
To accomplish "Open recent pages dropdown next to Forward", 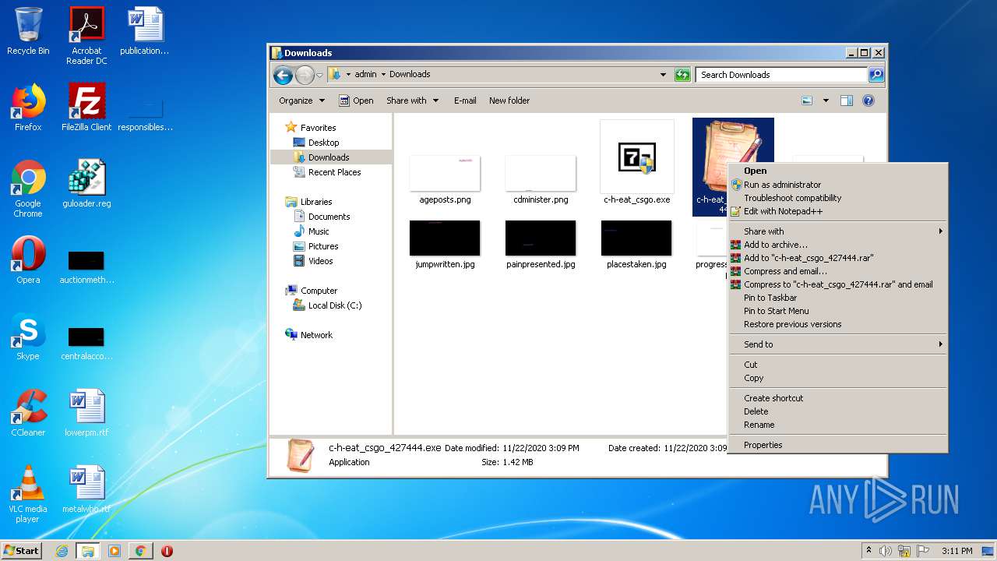I will (319, 76).
